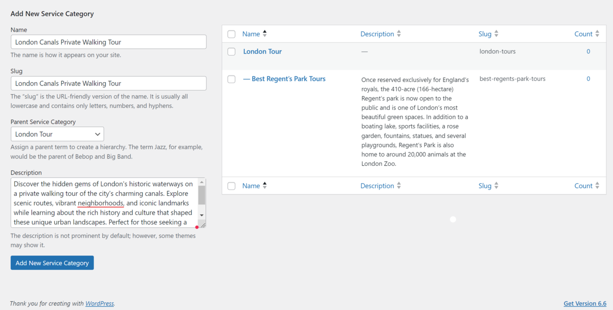613x310 pixels.
Task: Click footer Name sort arrows icon
Action: tap(265, 186)
